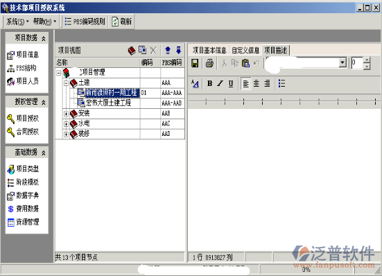This screenshot has width=382, height=276.
Task: Toggle bold formatting
Action: coord(209,83)
